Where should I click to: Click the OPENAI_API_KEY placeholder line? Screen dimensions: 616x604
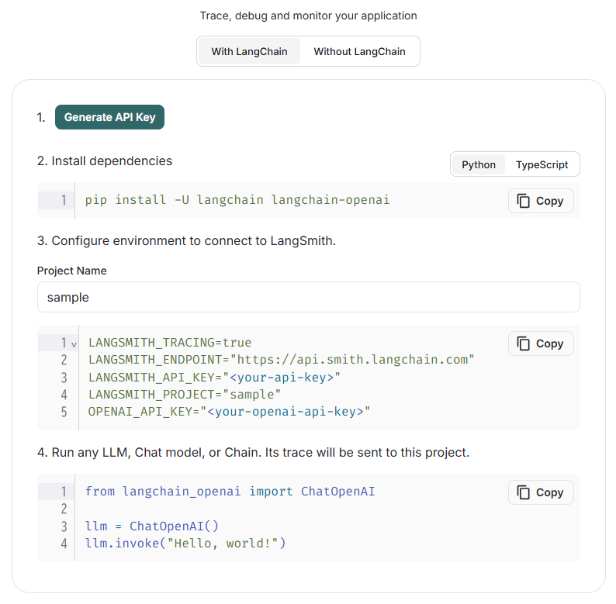229,412
